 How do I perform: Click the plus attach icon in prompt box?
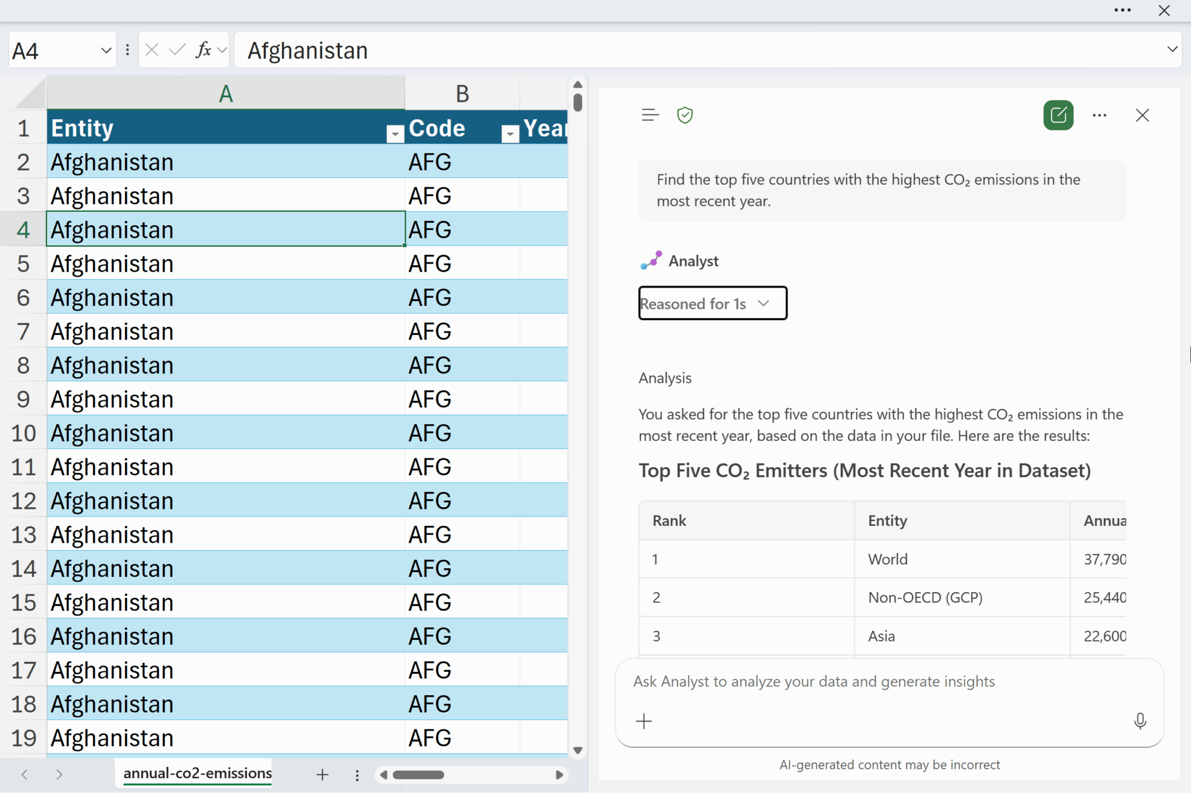(x=644, y=721)
